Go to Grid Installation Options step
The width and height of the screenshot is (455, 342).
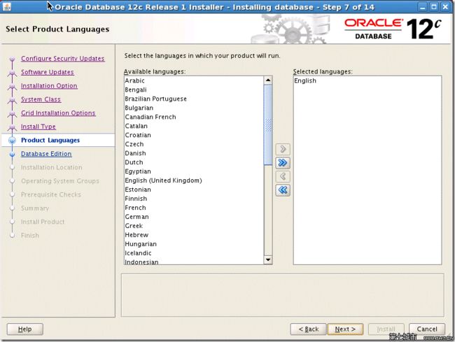point(58,113)
